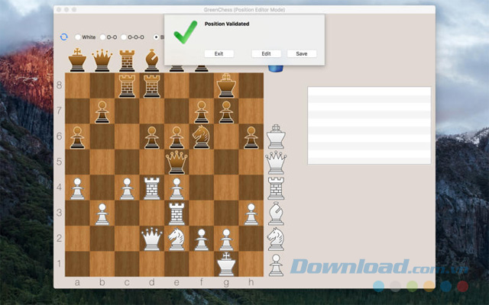Toggle the O-O castling radio button
This screenshot has width=489, height=305.
102,37
